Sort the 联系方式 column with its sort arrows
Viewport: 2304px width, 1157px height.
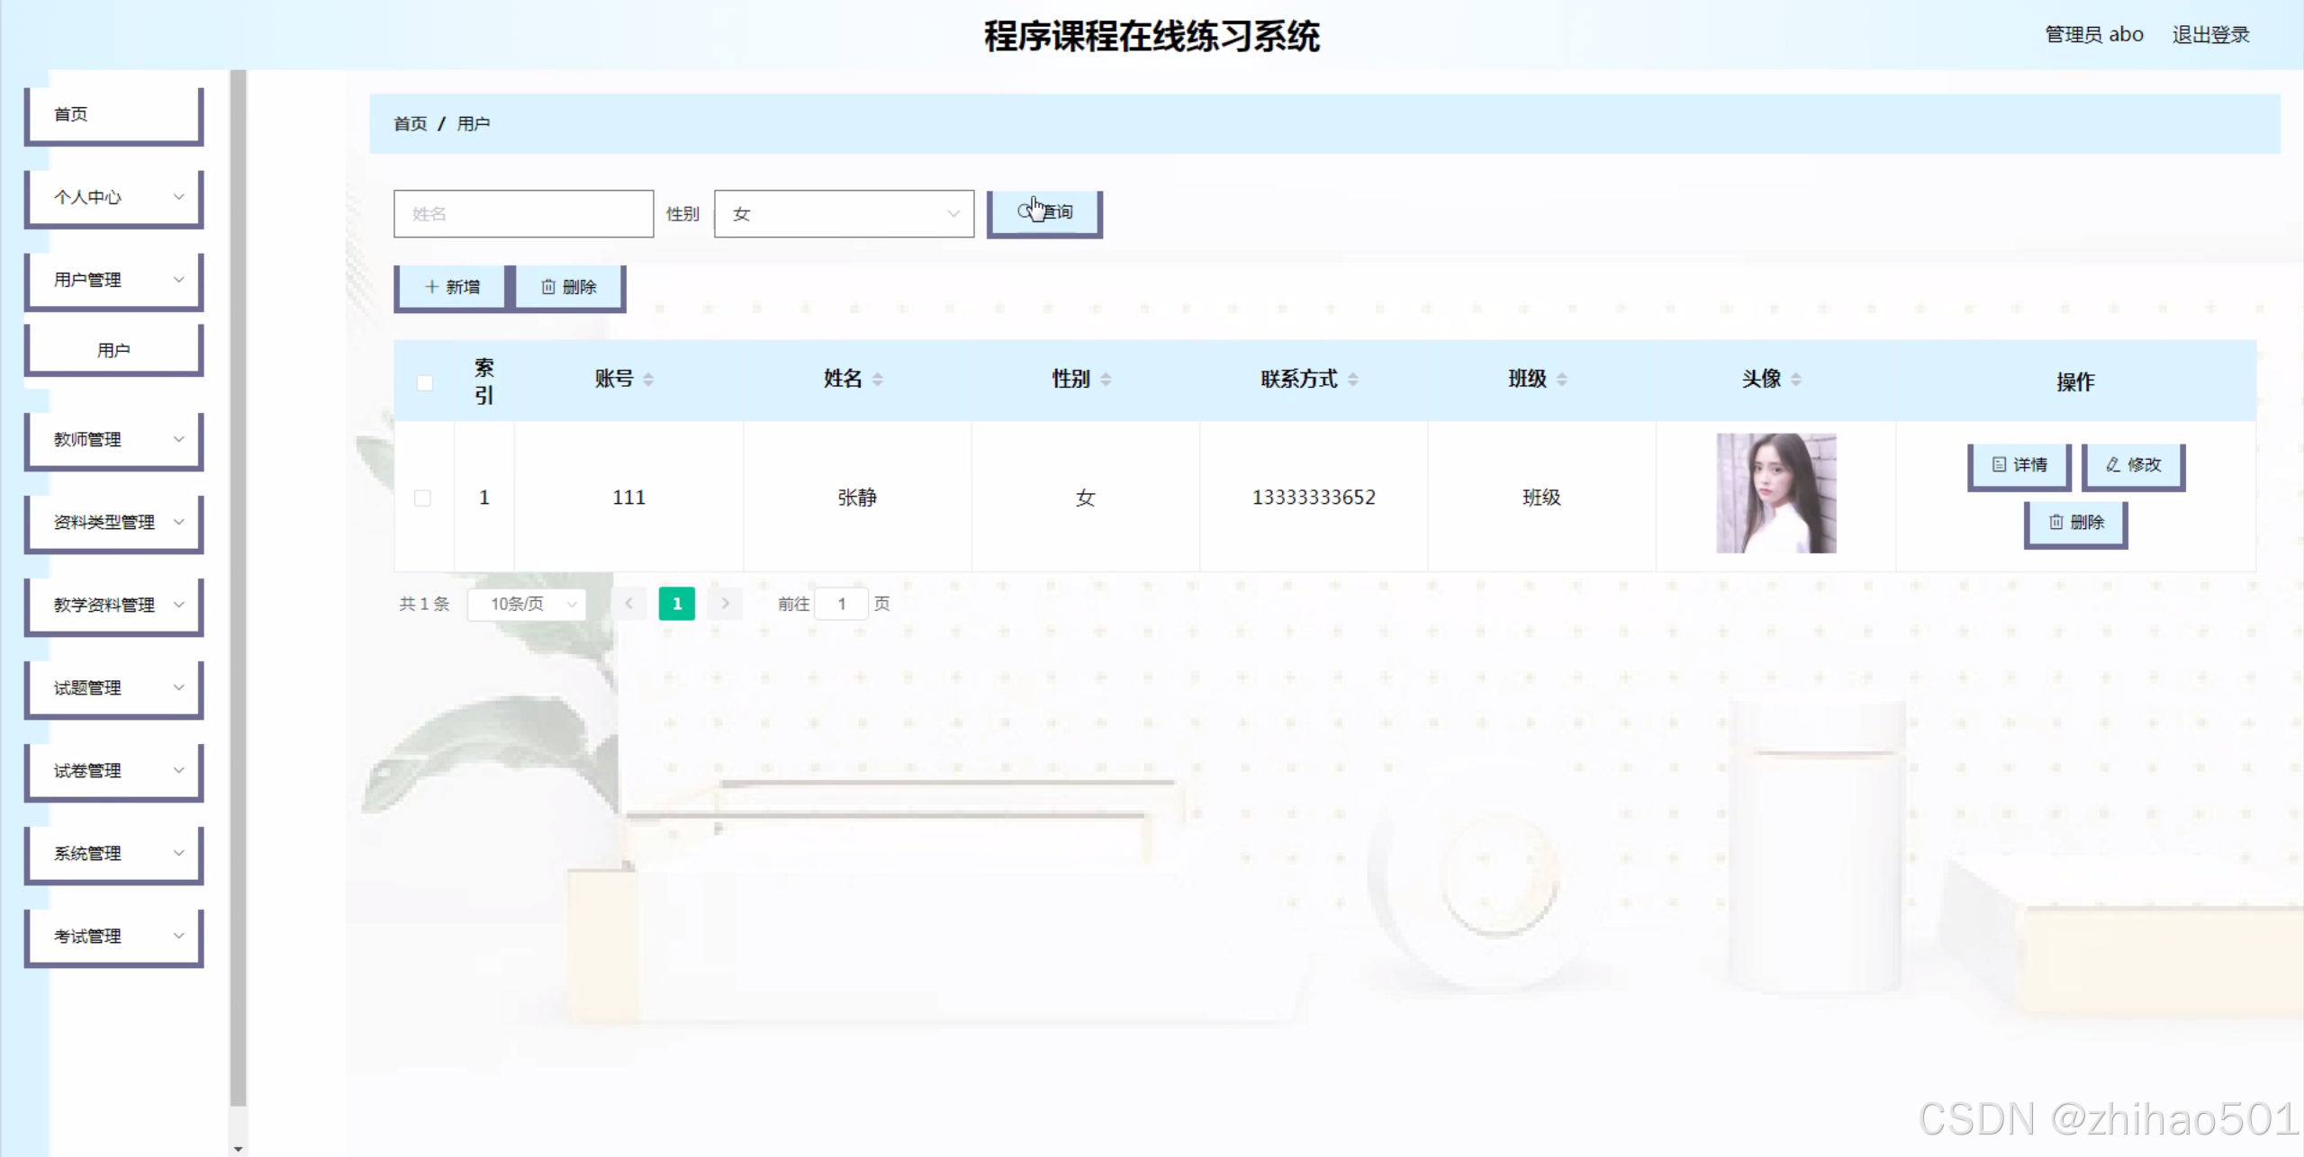tap(1352, 380)
